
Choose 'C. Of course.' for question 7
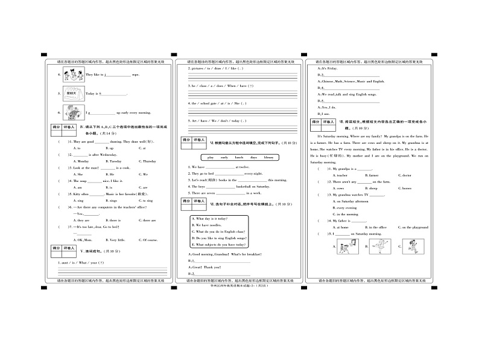pos(148,240)
